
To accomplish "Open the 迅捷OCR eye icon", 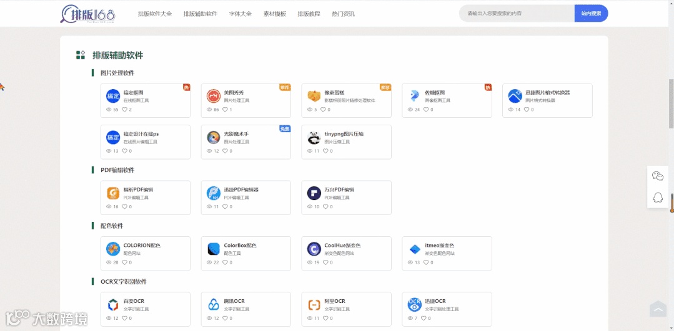I will coord(415,305).
